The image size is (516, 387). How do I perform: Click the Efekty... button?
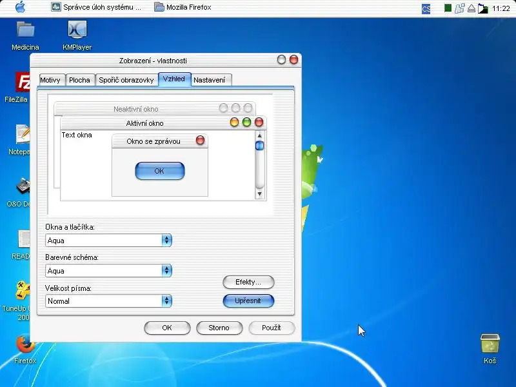[248, 282]
